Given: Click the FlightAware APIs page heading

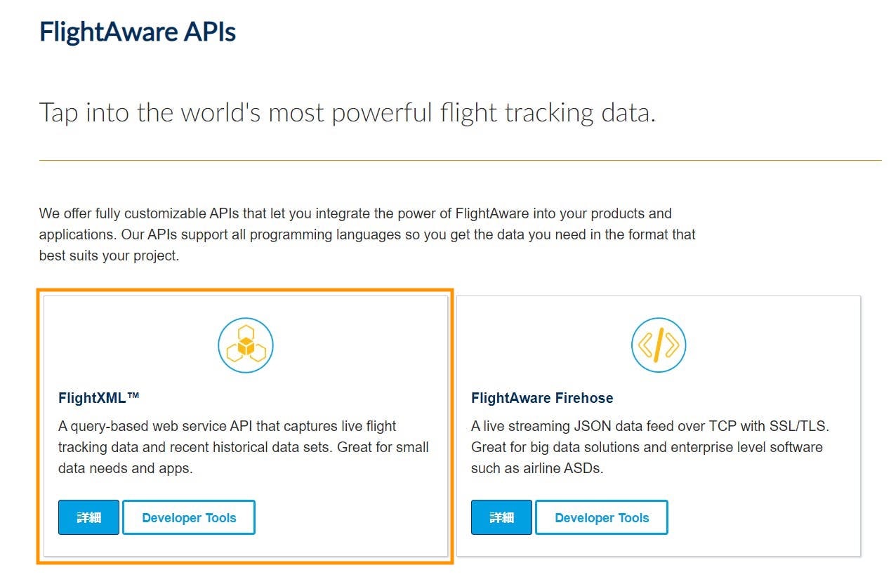Looking at the screenshot, I should tap(138, 32).
